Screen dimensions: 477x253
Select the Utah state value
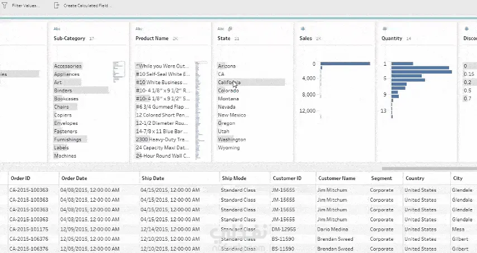coord(223,132)
